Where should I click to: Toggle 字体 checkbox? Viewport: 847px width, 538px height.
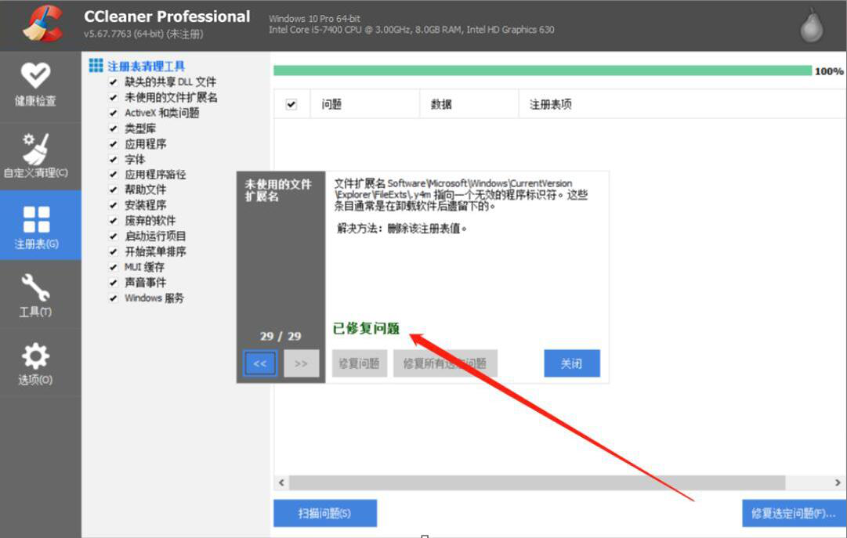pyautogui.click(x=113, y=159)
